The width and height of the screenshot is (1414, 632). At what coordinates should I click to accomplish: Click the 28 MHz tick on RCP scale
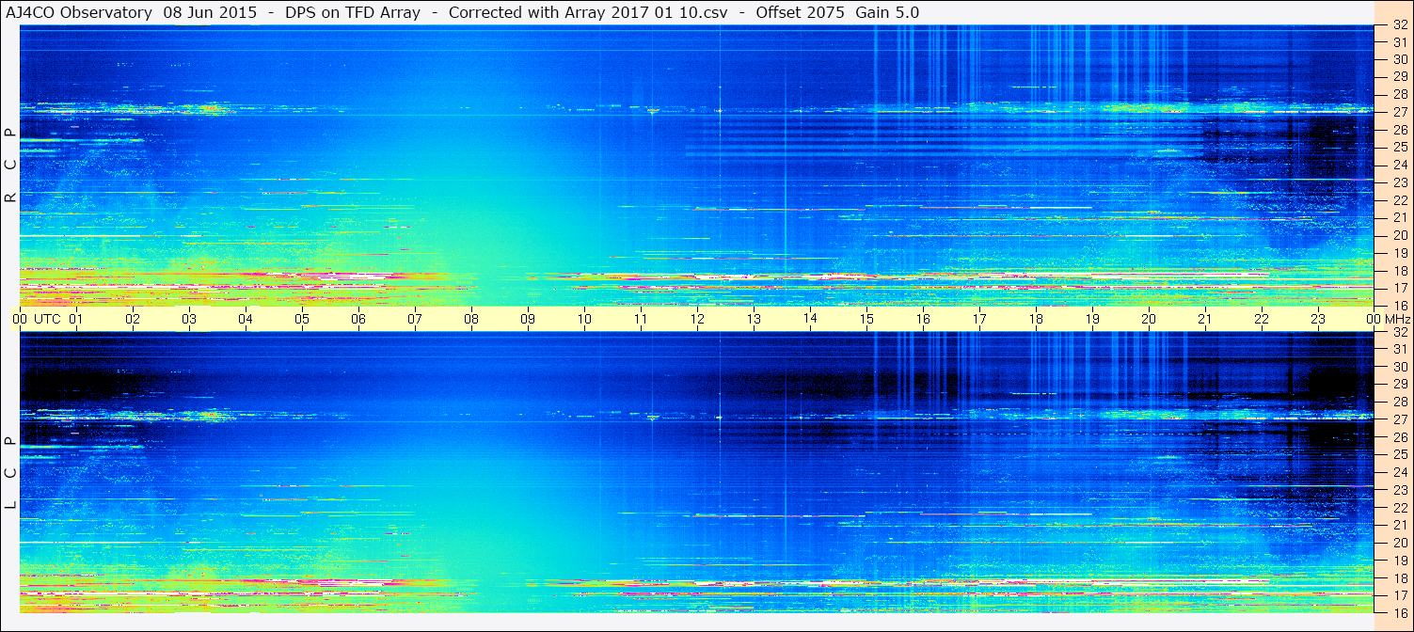coord(1399,94)
